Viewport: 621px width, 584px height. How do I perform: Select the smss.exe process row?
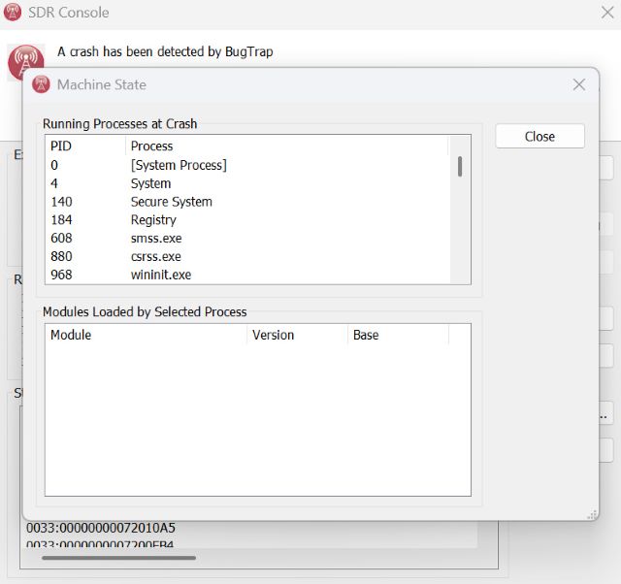tap(248, 238)
